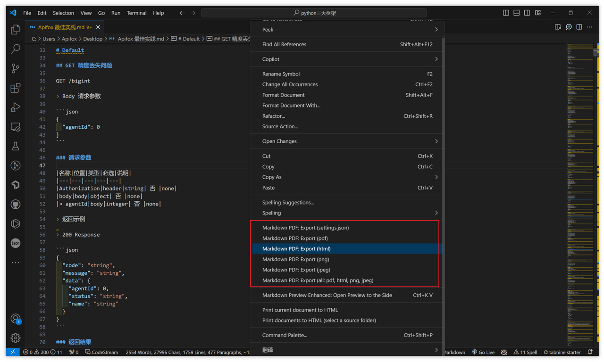Choose Print current document to HTML
Screen dimensions: 604x362
pyautogui.click(x=346, y=310)
